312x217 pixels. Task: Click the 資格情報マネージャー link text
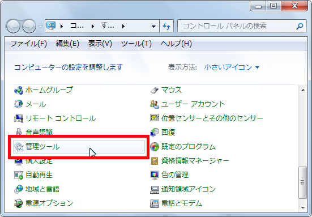[x=195, y=161]
